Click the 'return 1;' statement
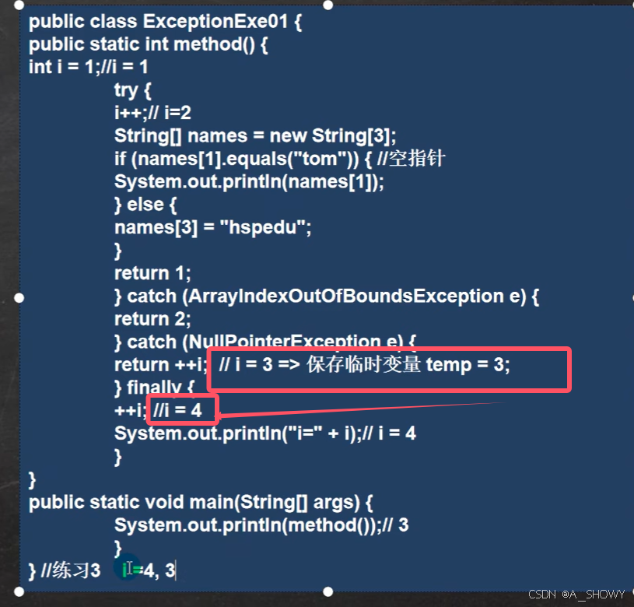Viewport: 634px width, 607px height. (152, 273)
